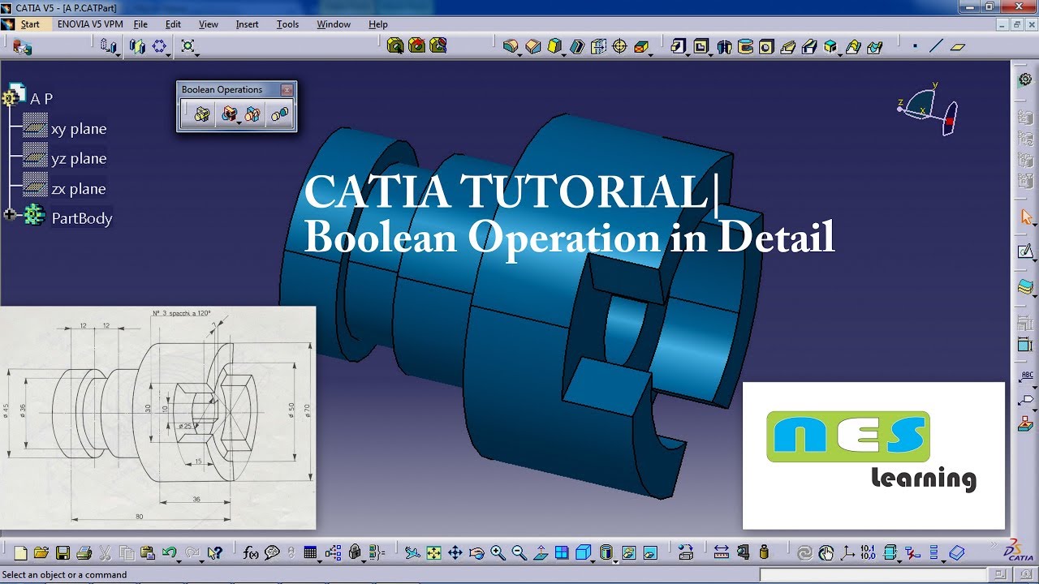1039x584 pixels.
Task: Open the Start menu
Action: pyautogui.click(x=30, y=24)
